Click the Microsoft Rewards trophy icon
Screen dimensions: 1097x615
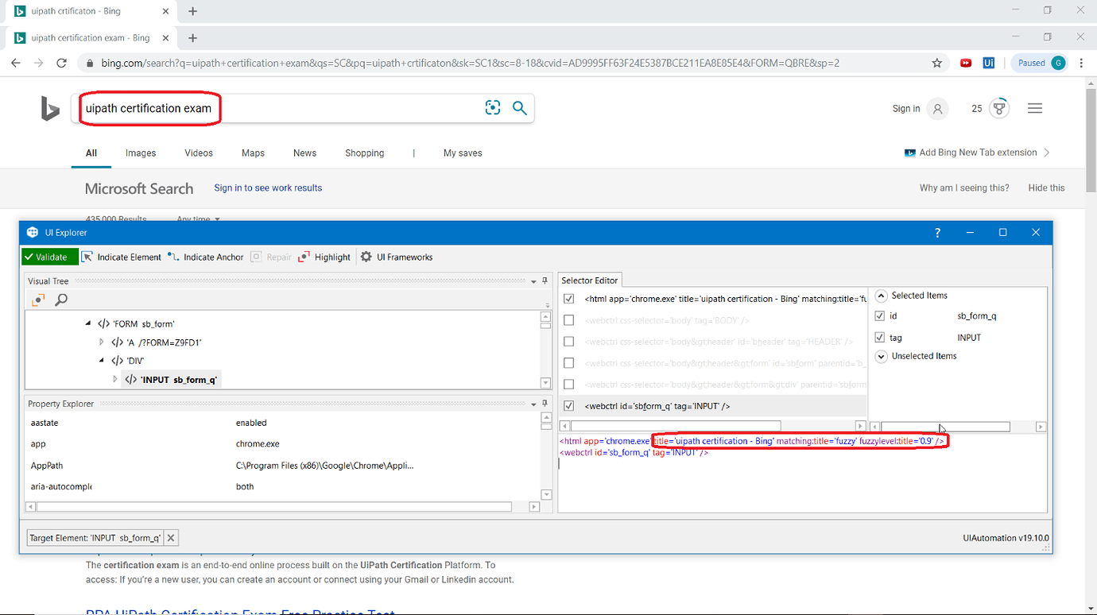(999, 106)
